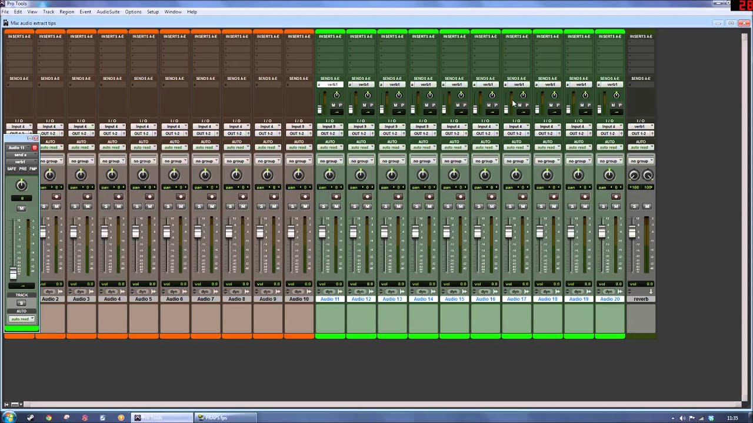
Task: Open the Setup menu
Action: point(153,12)
